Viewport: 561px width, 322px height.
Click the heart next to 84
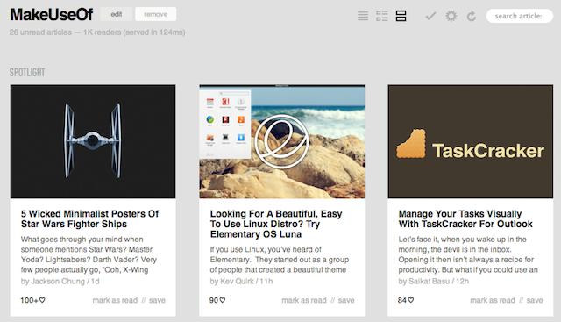pos(411,300)
